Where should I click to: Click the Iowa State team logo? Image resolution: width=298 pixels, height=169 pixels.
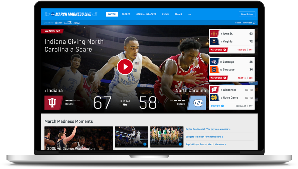tap(214, 34)
